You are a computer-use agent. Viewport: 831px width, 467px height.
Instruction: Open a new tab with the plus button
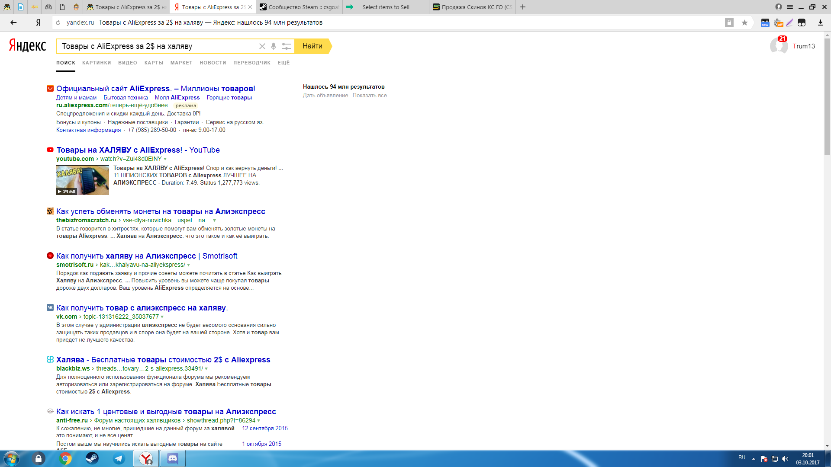[x=523, y=7]
